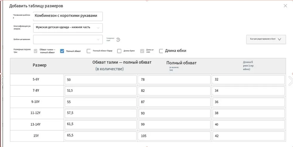Image resolution: width=293 pixels, height=147 pixels.
Task: Select waist field 50 for 5-6Y
Action: (x=100, y=80)
